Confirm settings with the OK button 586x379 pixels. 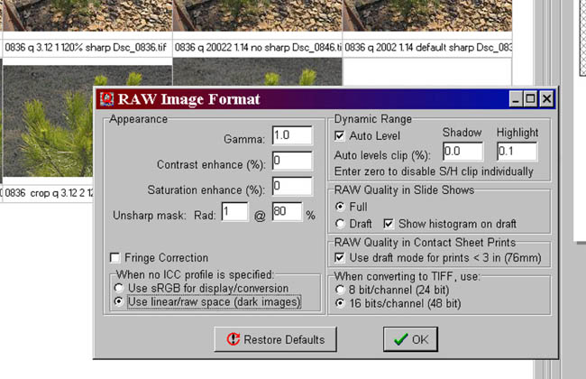(x=410, y=339)
